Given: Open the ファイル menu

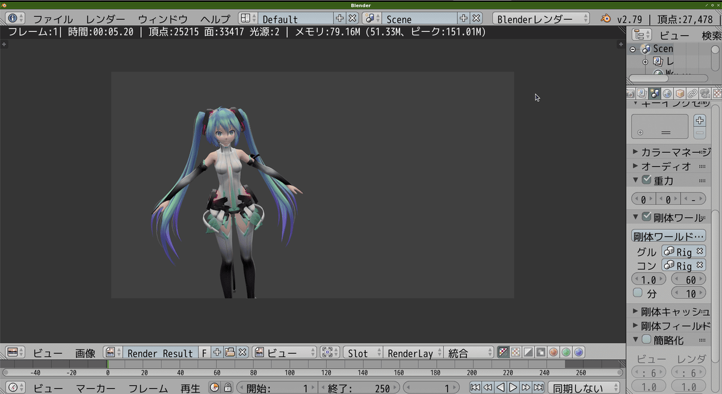Looking at the screenshot, I should click(x=53, y=19).
